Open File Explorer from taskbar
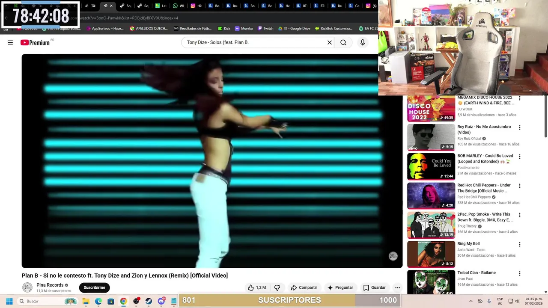 pos(86,301)
